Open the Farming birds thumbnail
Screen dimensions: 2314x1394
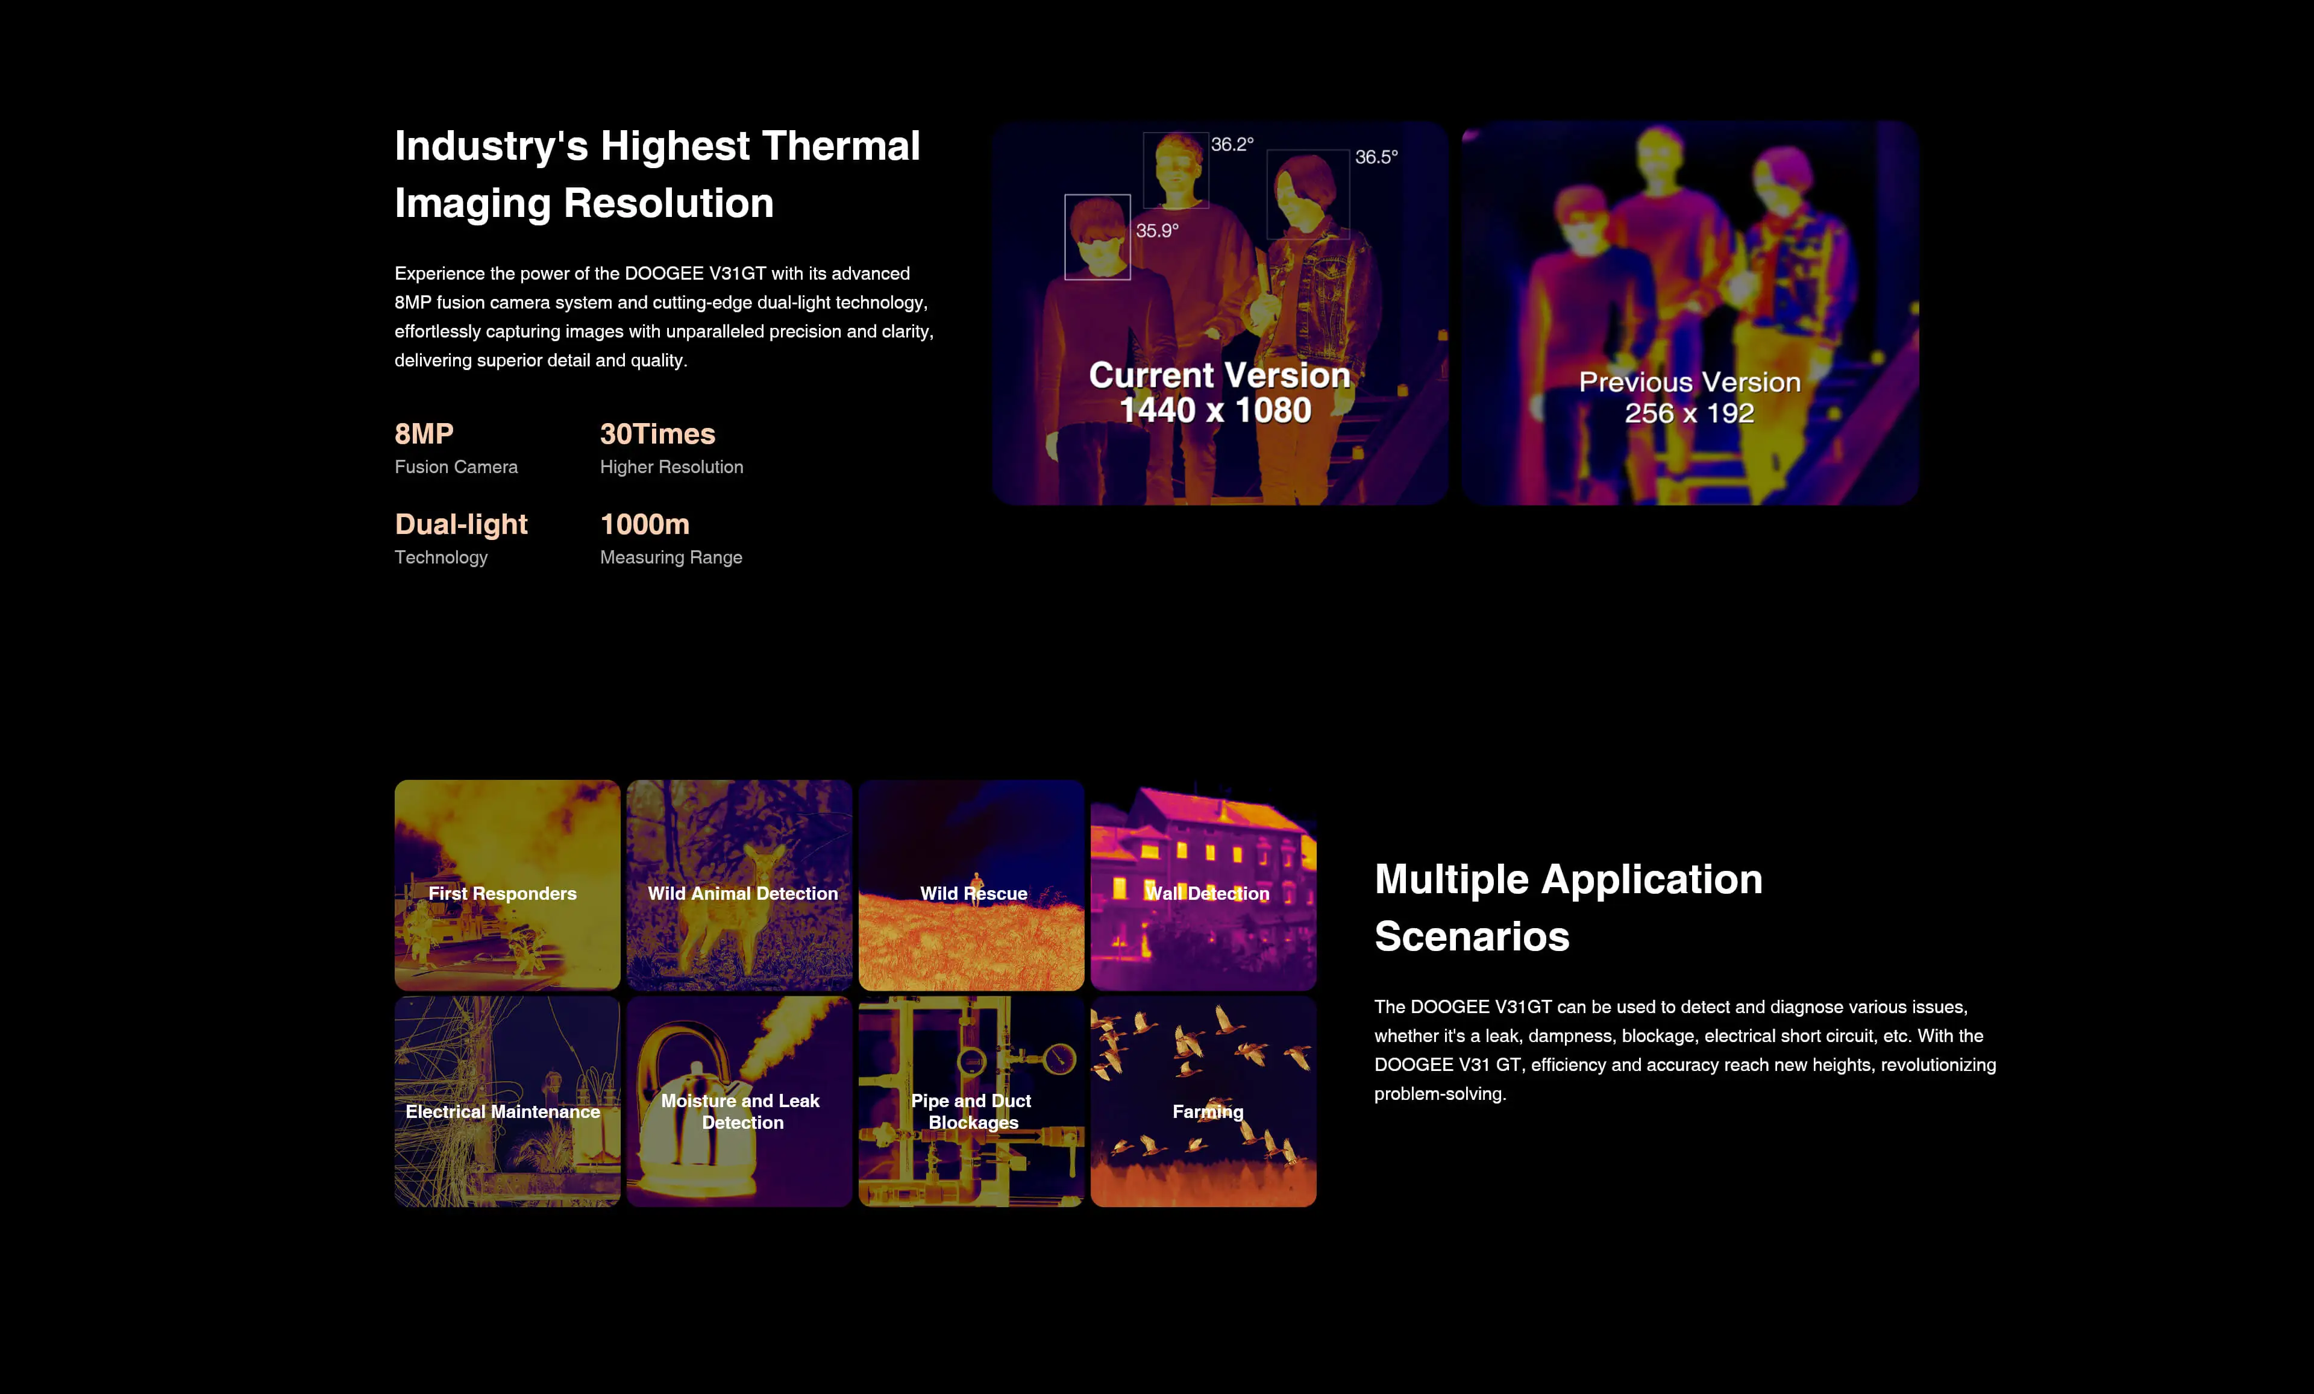coord(1203,1101)
